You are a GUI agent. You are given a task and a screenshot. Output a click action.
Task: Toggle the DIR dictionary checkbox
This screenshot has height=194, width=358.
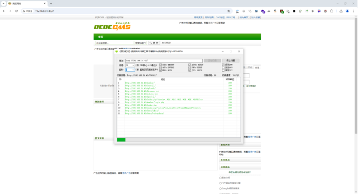(160, 65)
